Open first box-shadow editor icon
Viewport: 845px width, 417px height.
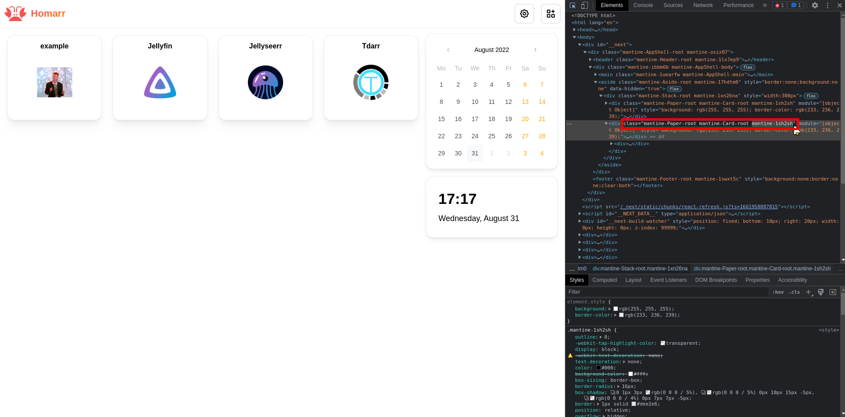click(x=613, y=392)
